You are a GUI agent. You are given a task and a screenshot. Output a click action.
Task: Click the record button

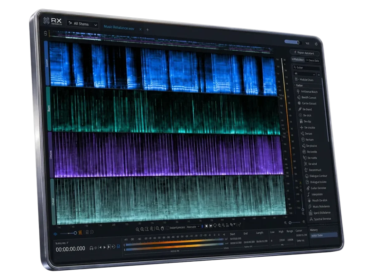pos(95,248)
